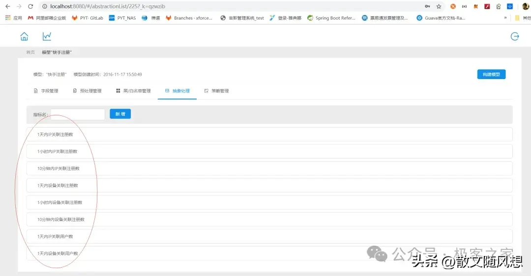Switch to the 字段管理 tab

pyautogui.click(x=46, y=91)
